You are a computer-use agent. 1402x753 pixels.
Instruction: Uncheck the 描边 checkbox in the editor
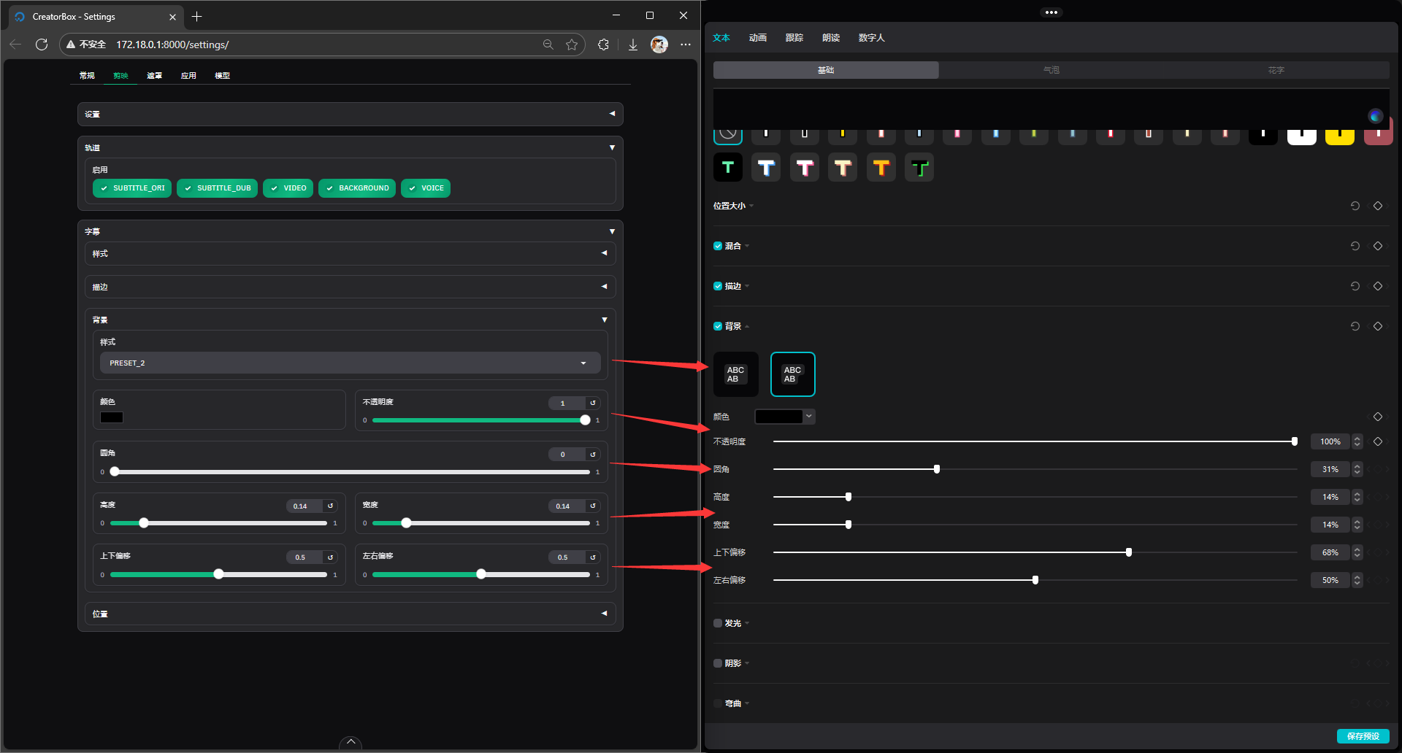718,286
